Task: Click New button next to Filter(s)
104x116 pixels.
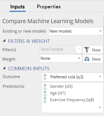Action: click(x=93, y=50)
